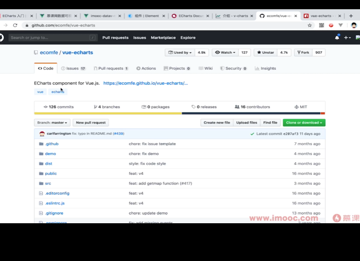Switch to the Pull requests repository tab
The height and width of the screenshot is (261, 360).
tap(111, 68)
